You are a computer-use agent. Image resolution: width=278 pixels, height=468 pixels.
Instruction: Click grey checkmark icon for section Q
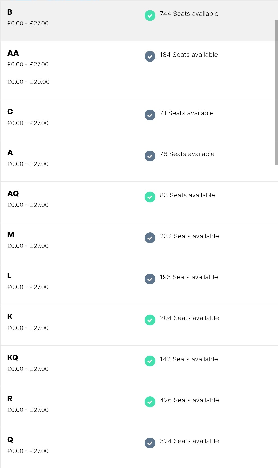click(150, 443)
